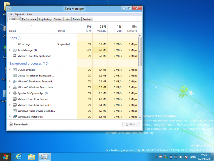214x161 pixels.
Task: Click the process list scrollbar thumb
Action: (140, 52)
